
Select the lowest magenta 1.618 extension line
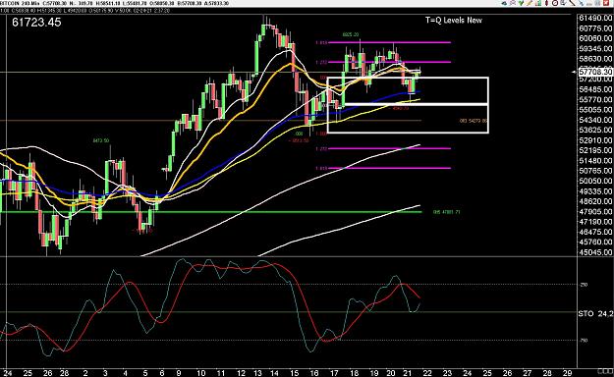tap(390, 168)
